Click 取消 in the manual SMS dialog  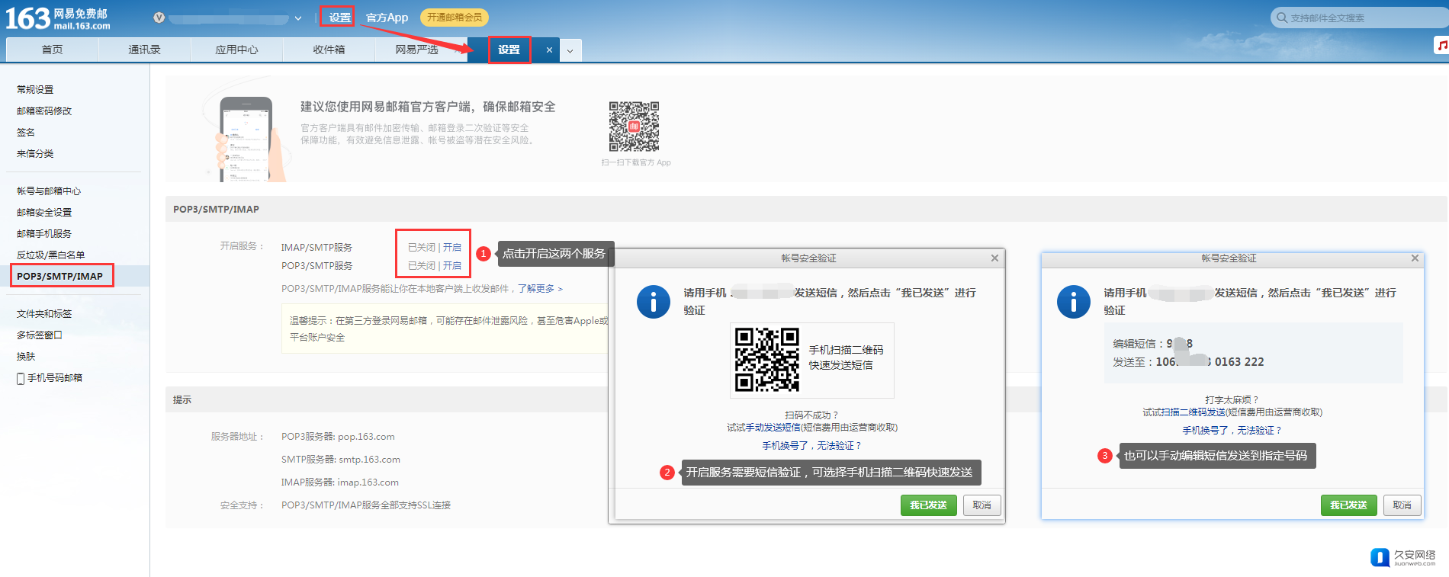(x=1402, y=505)
